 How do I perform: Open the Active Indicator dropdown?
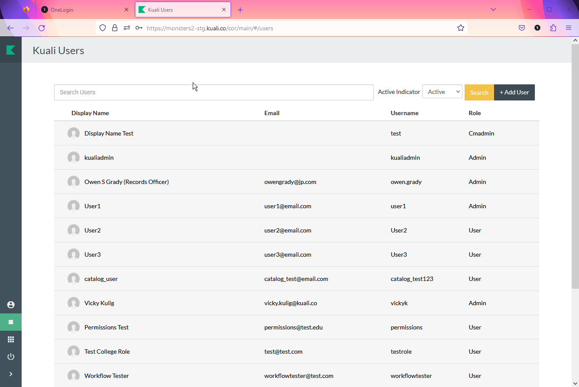point(442,92)
